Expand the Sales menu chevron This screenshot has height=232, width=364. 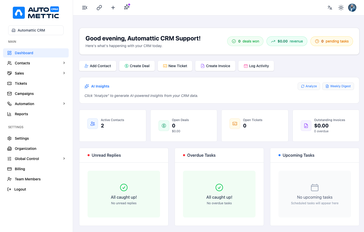tap(64, 73)
